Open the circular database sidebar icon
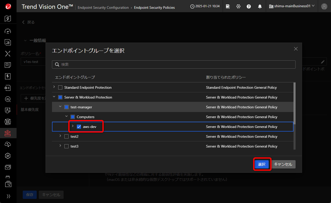The image size is (331, 203). point(8,121)
